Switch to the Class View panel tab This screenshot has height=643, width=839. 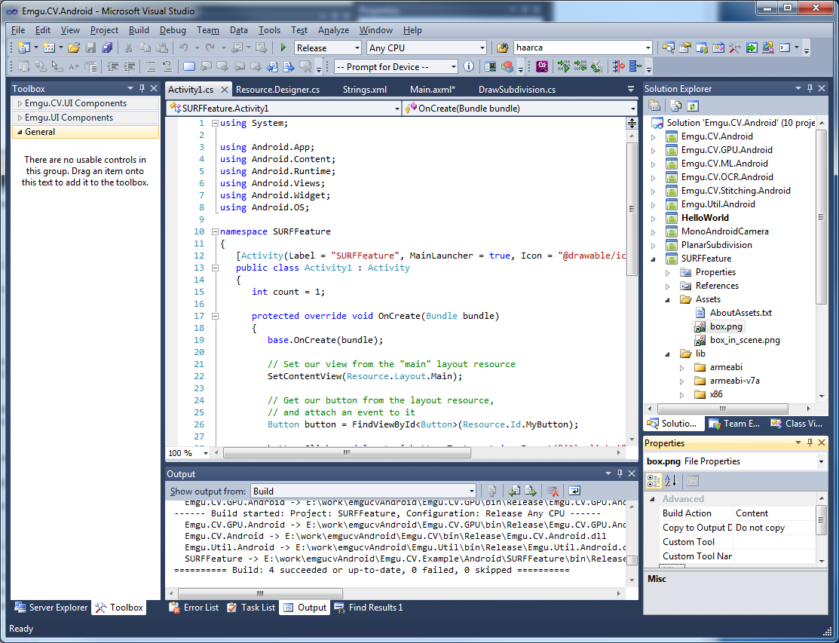[x=796, y=424]
